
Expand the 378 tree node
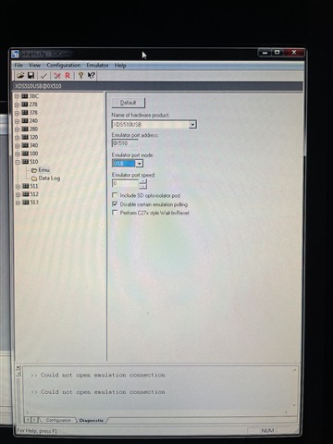18,113
